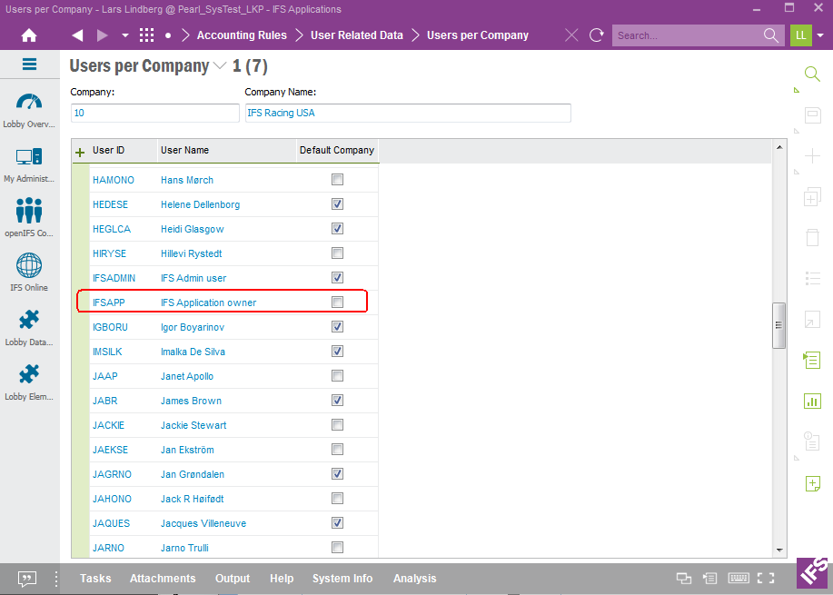Viewport: 833px width, 595px height.
Task: Click the refresh icon beside search
Action: click(597, 35)
